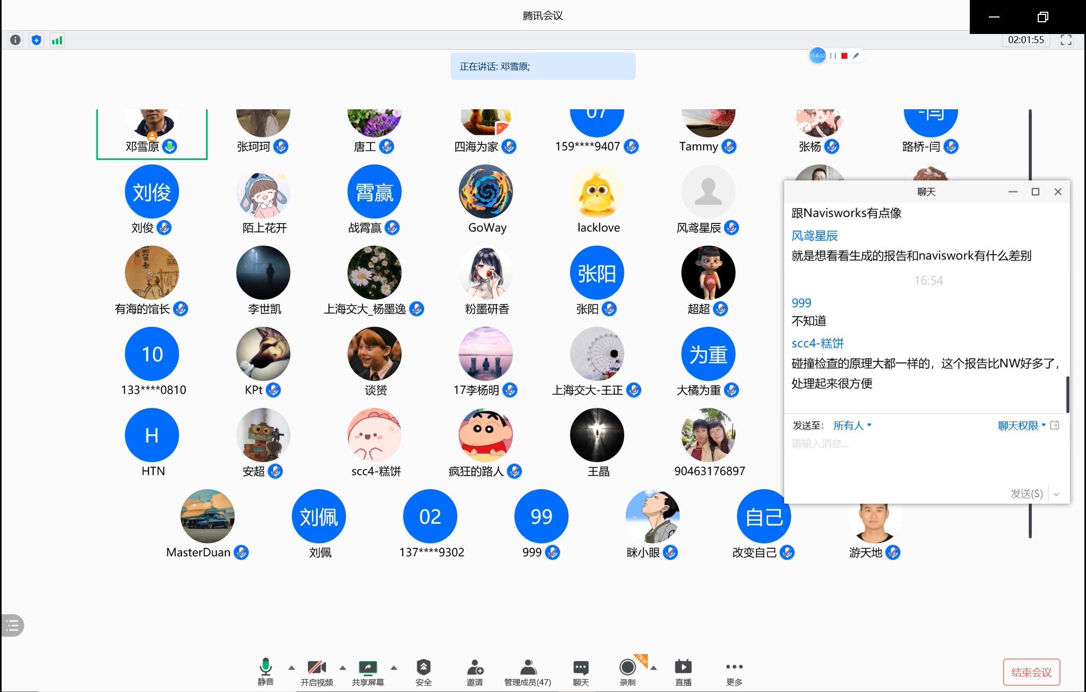Click sender name scc4-糕饼 in chat
Viewport: 1086px width, 692px height.
(817, 343)
